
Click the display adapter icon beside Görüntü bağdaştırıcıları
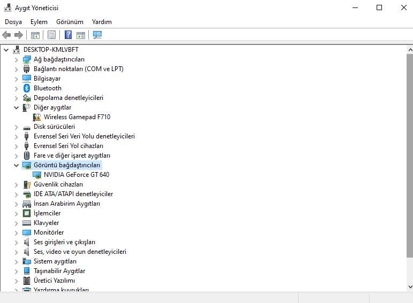pyautogui.click(x=27, y=166)
